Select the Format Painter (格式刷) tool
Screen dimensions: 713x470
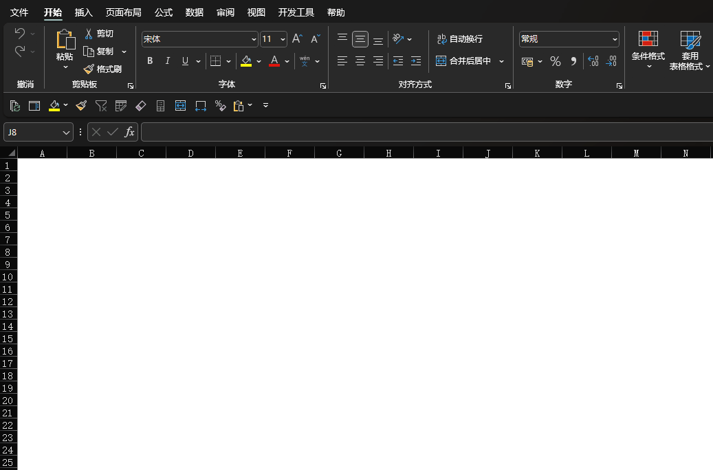point(102,69)
